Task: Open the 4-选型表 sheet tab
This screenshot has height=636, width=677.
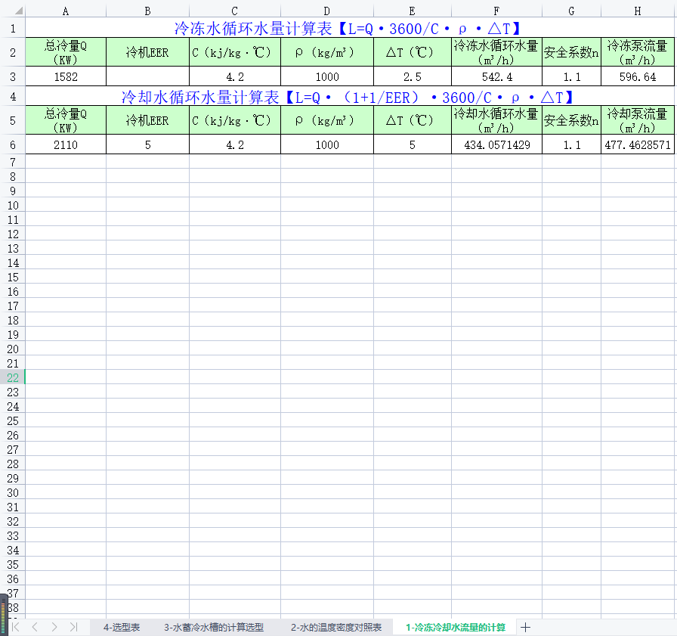Action: (x=122, y=628)
